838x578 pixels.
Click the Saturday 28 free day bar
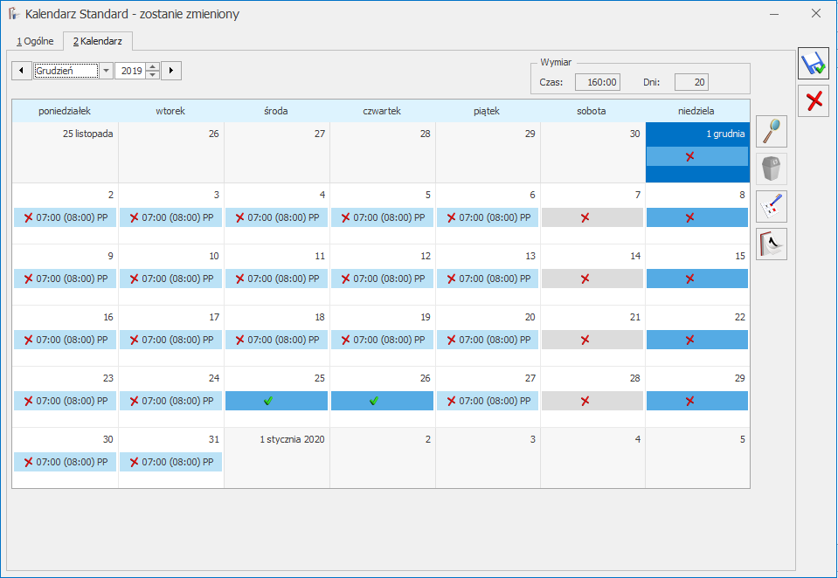tap(592, 401)
